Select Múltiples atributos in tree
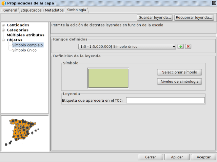 [26, 35]
